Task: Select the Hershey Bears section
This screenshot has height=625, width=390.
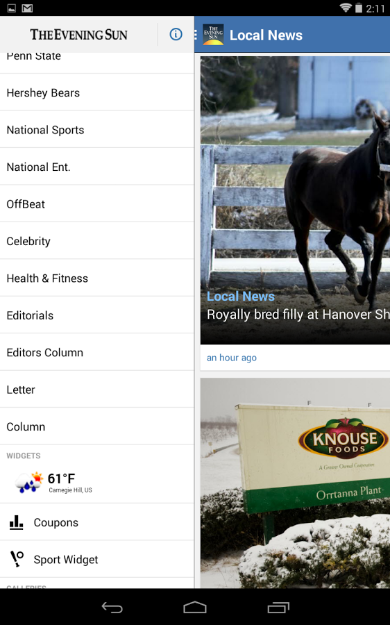Action: (x=96, y=92)
